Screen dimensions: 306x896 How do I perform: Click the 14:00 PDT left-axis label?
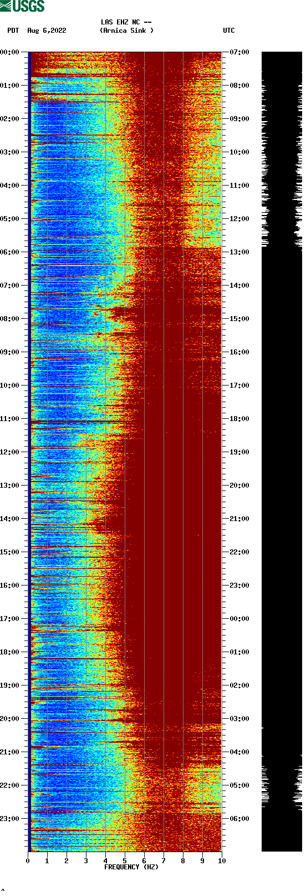pyautogui.click(x=10, y=519)
